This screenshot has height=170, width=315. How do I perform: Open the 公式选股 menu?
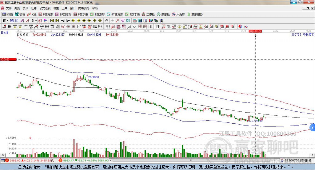pyautogui.click(x=45, y=8)
